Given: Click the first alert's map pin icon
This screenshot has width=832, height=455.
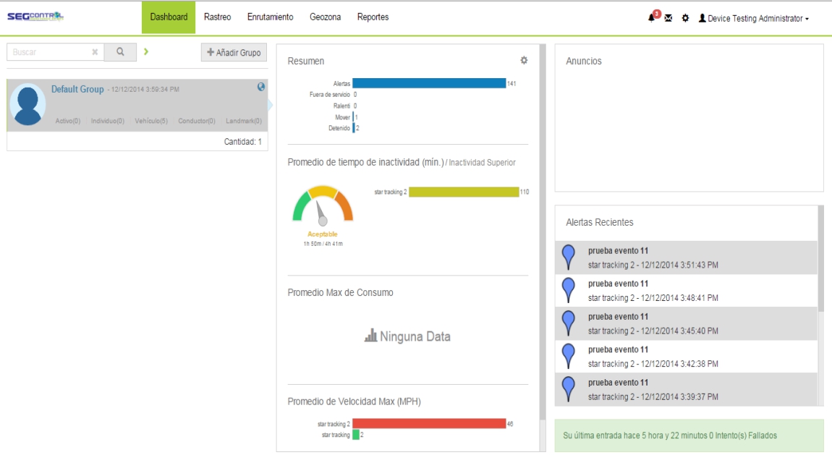Looking at the screenshot, I should pos(569,257).
